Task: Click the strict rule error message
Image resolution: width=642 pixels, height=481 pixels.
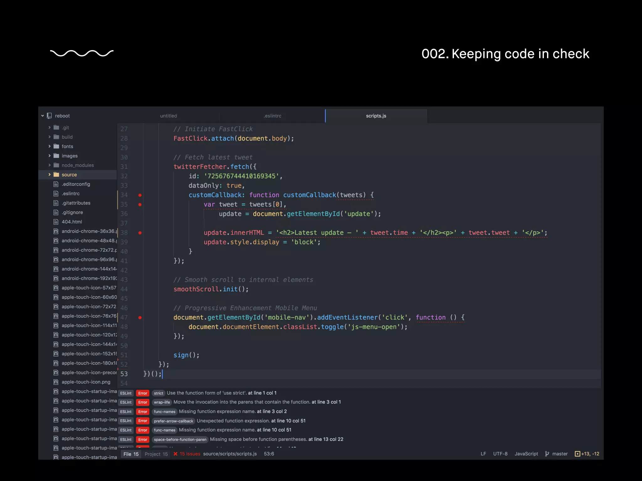Action: (x=222, y=393)
